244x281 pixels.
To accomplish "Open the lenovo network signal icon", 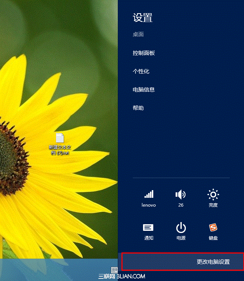I will 149,194.
